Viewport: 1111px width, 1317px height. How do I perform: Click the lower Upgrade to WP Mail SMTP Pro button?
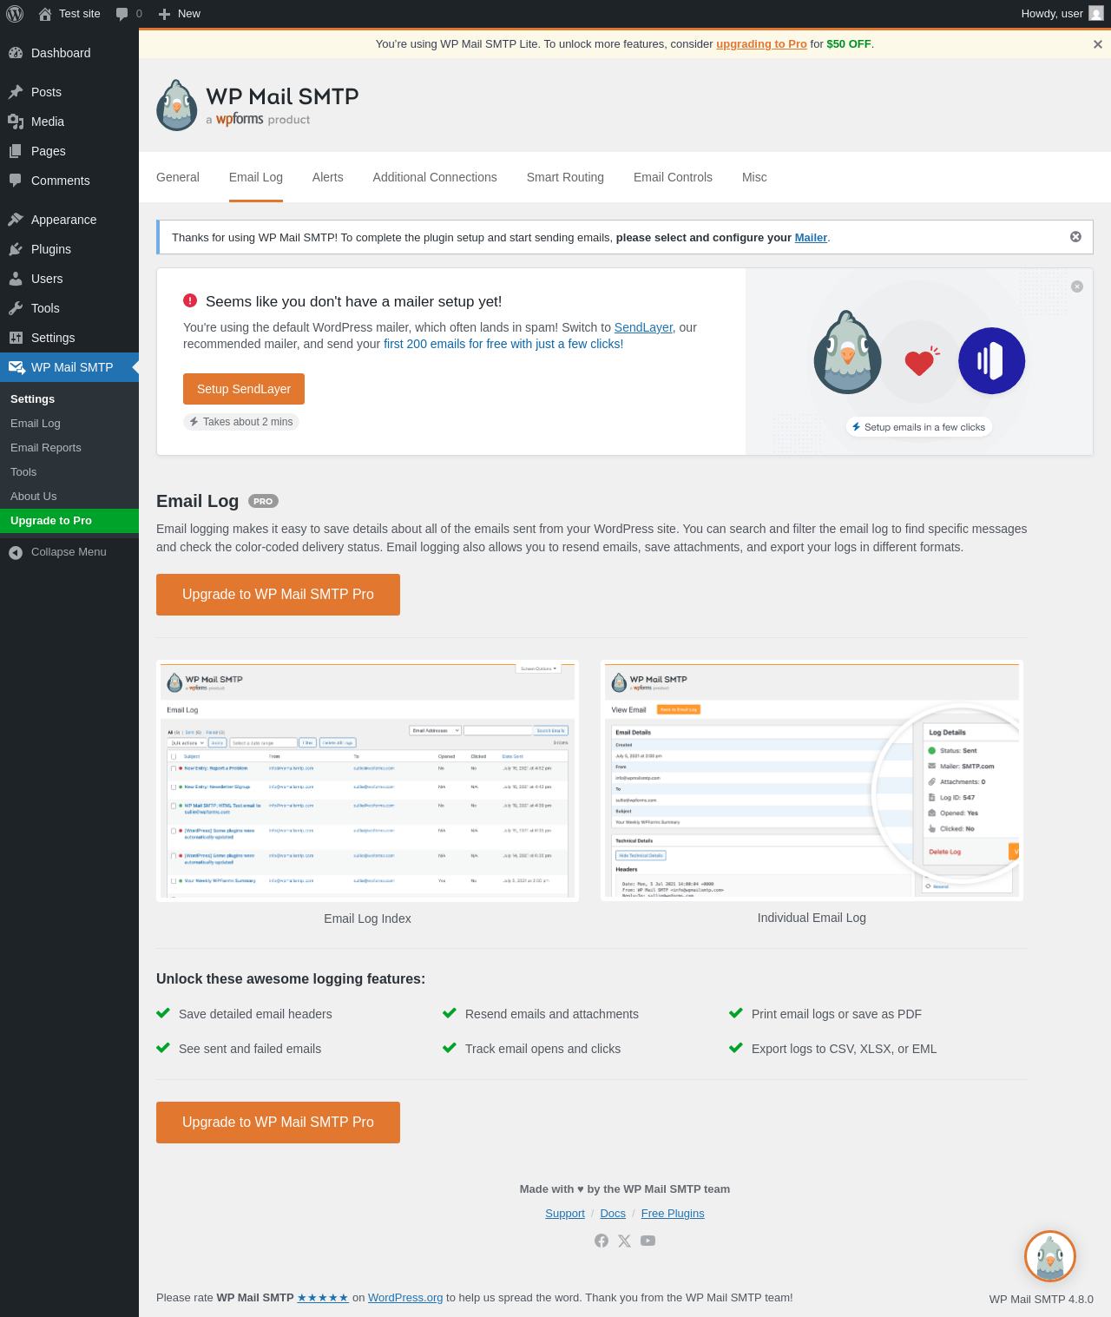[278, 1123]
